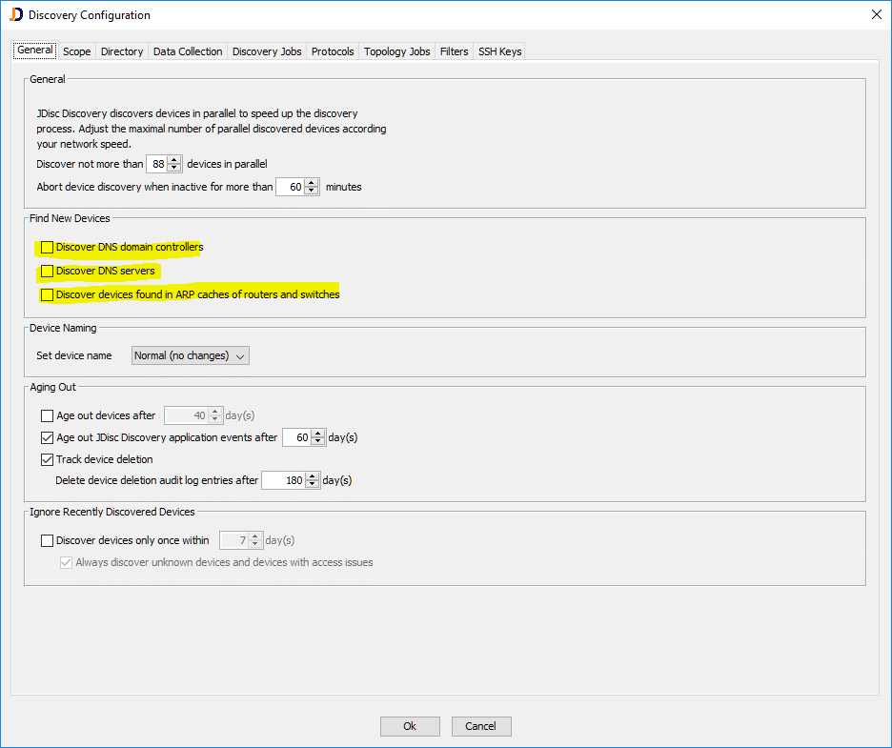Screen dimensions: 892x748
Task: Enable discovery of devices in ARP caches
Action: tap(48, 295)
